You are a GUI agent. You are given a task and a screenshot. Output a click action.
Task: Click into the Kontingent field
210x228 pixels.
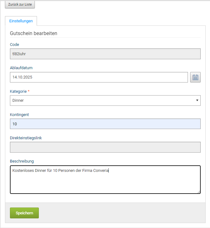(x=105, y=124)
